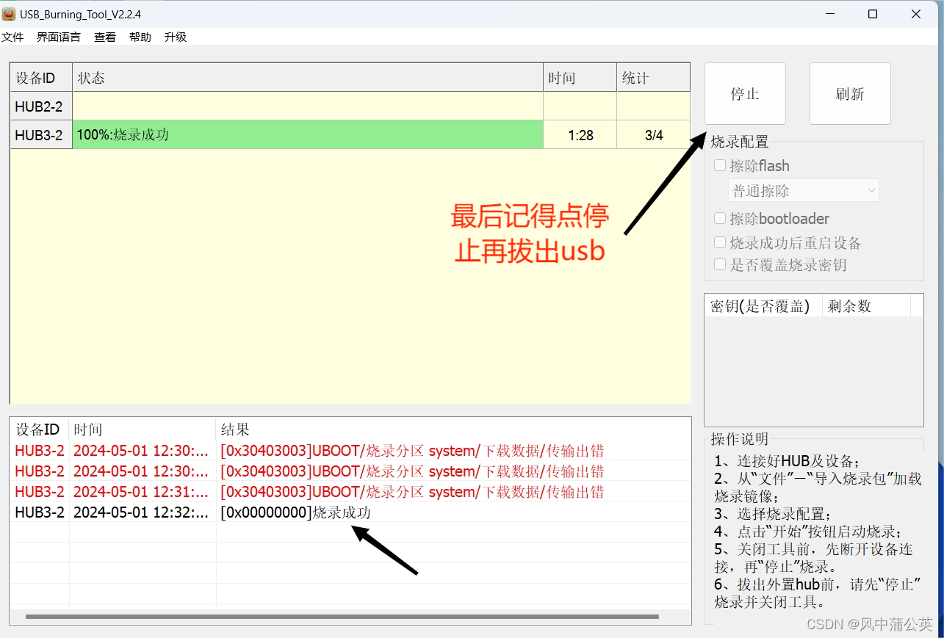Click the horizontal scrollbar in log panel

[x=342, y=617]
